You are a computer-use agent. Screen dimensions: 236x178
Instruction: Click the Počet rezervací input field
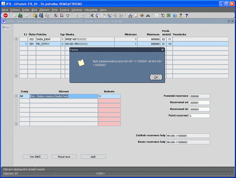[199, 116]
